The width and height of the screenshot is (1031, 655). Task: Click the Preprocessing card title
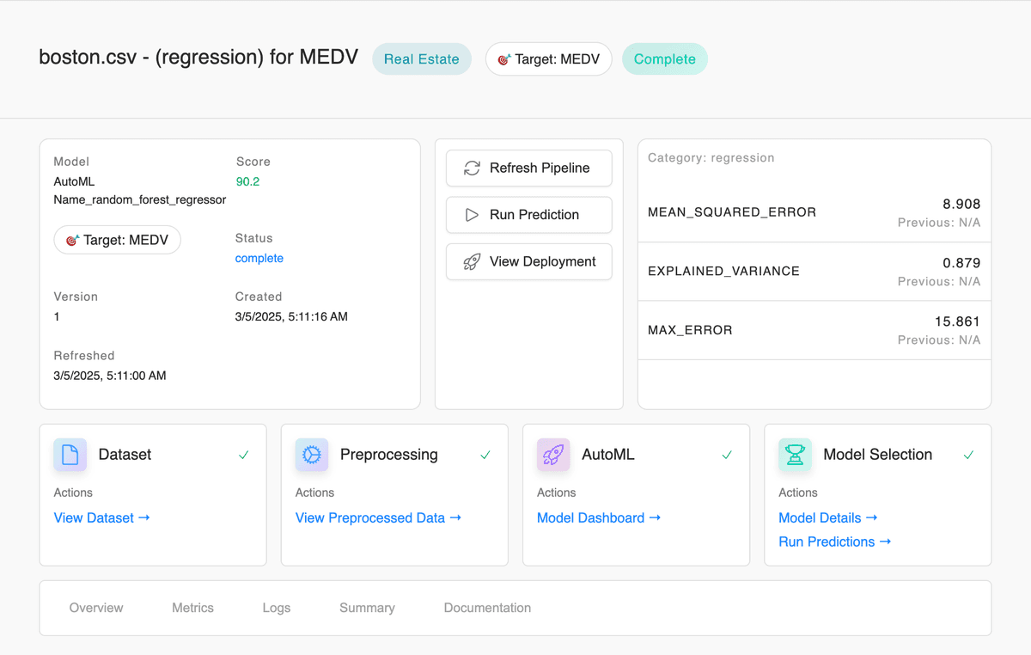point(389,455)
